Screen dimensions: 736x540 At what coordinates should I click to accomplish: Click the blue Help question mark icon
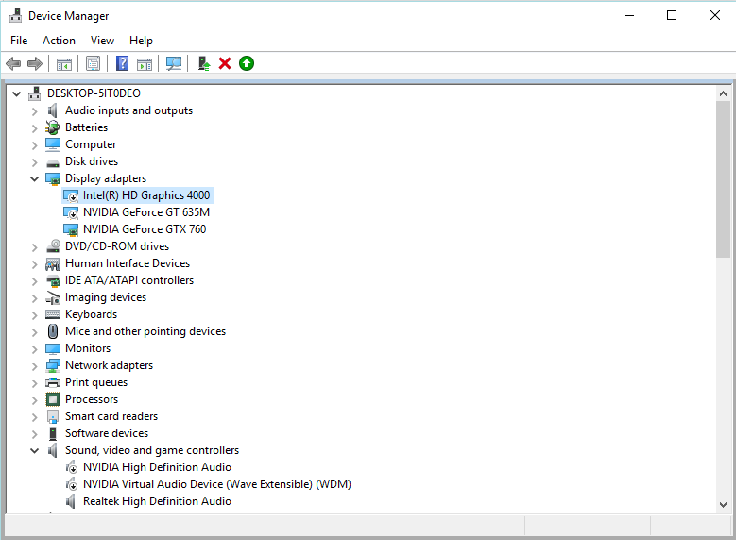(x=123, y=63)
